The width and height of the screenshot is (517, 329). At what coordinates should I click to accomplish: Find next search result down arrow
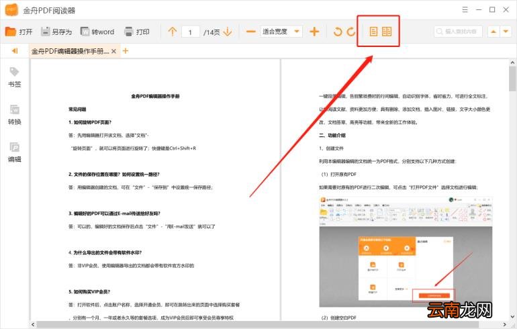click(x=506, y=32)
